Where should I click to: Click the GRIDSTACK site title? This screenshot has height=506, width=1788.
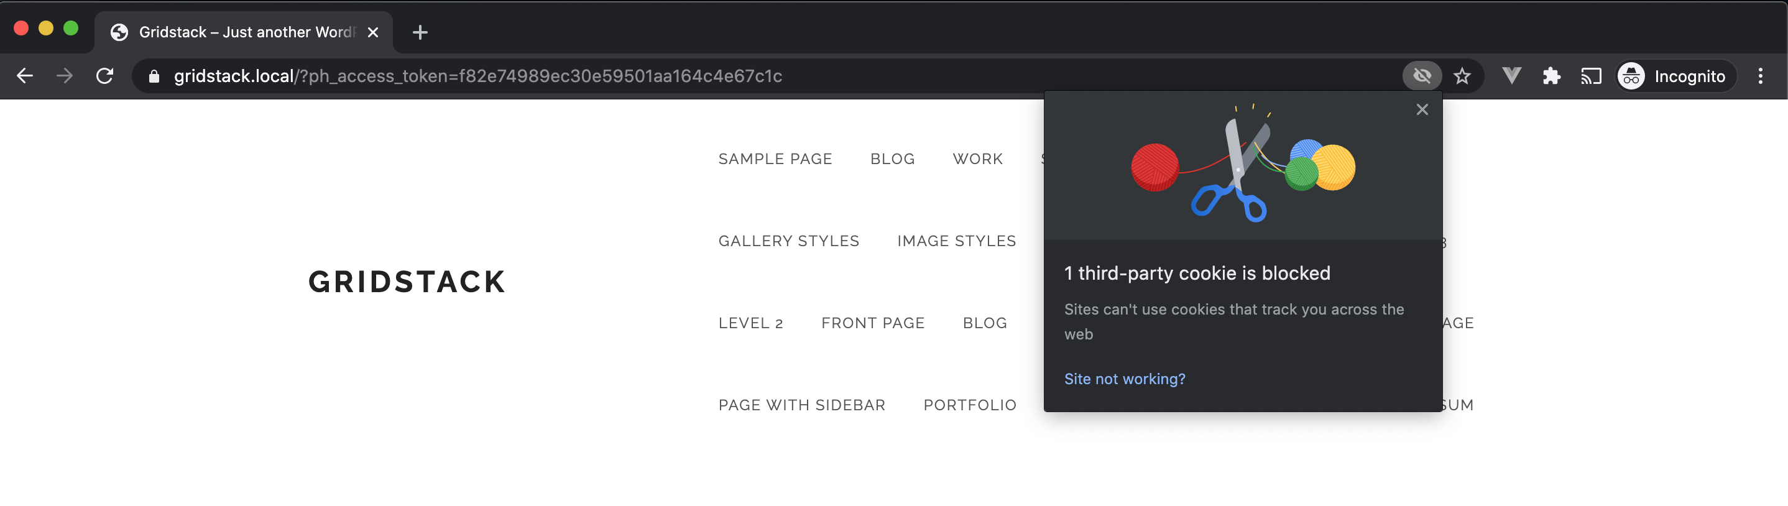click(x=407, y=282)
